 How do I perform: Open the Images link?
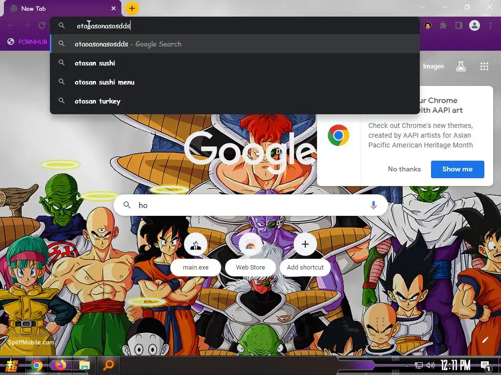coord(433,66)
